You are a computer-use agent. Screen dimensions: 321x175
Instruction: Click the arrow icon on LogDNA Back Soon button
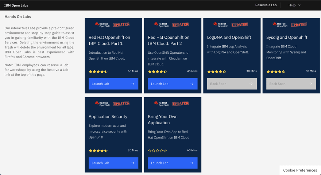point(251,84)
